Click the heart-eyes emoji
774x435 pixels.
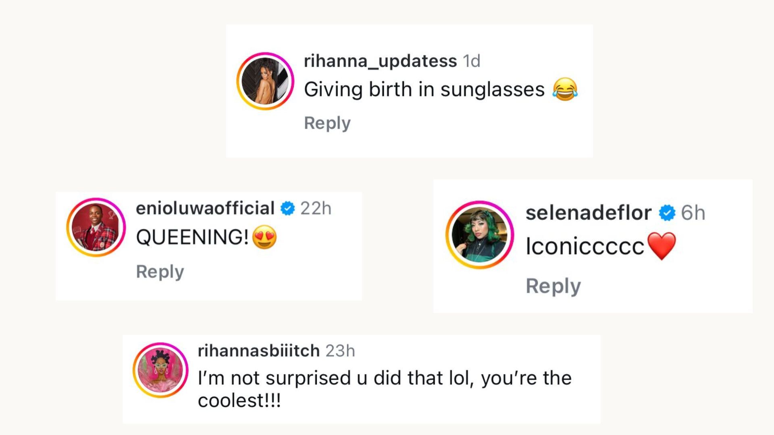(264, 237)
